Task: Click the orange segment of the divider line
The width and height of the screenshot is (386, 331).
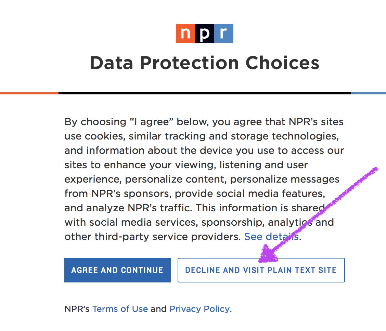Action: coord(29,93)
